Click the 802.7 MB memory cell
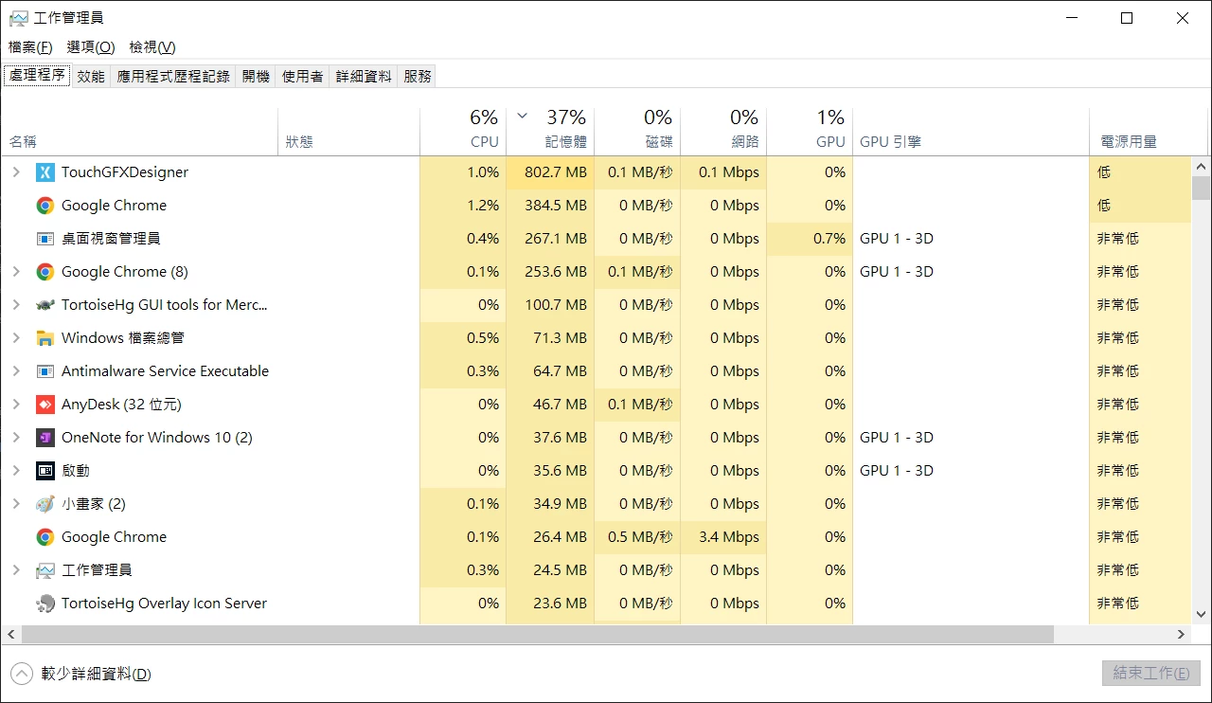1212x703 pixels. [550, 172]
